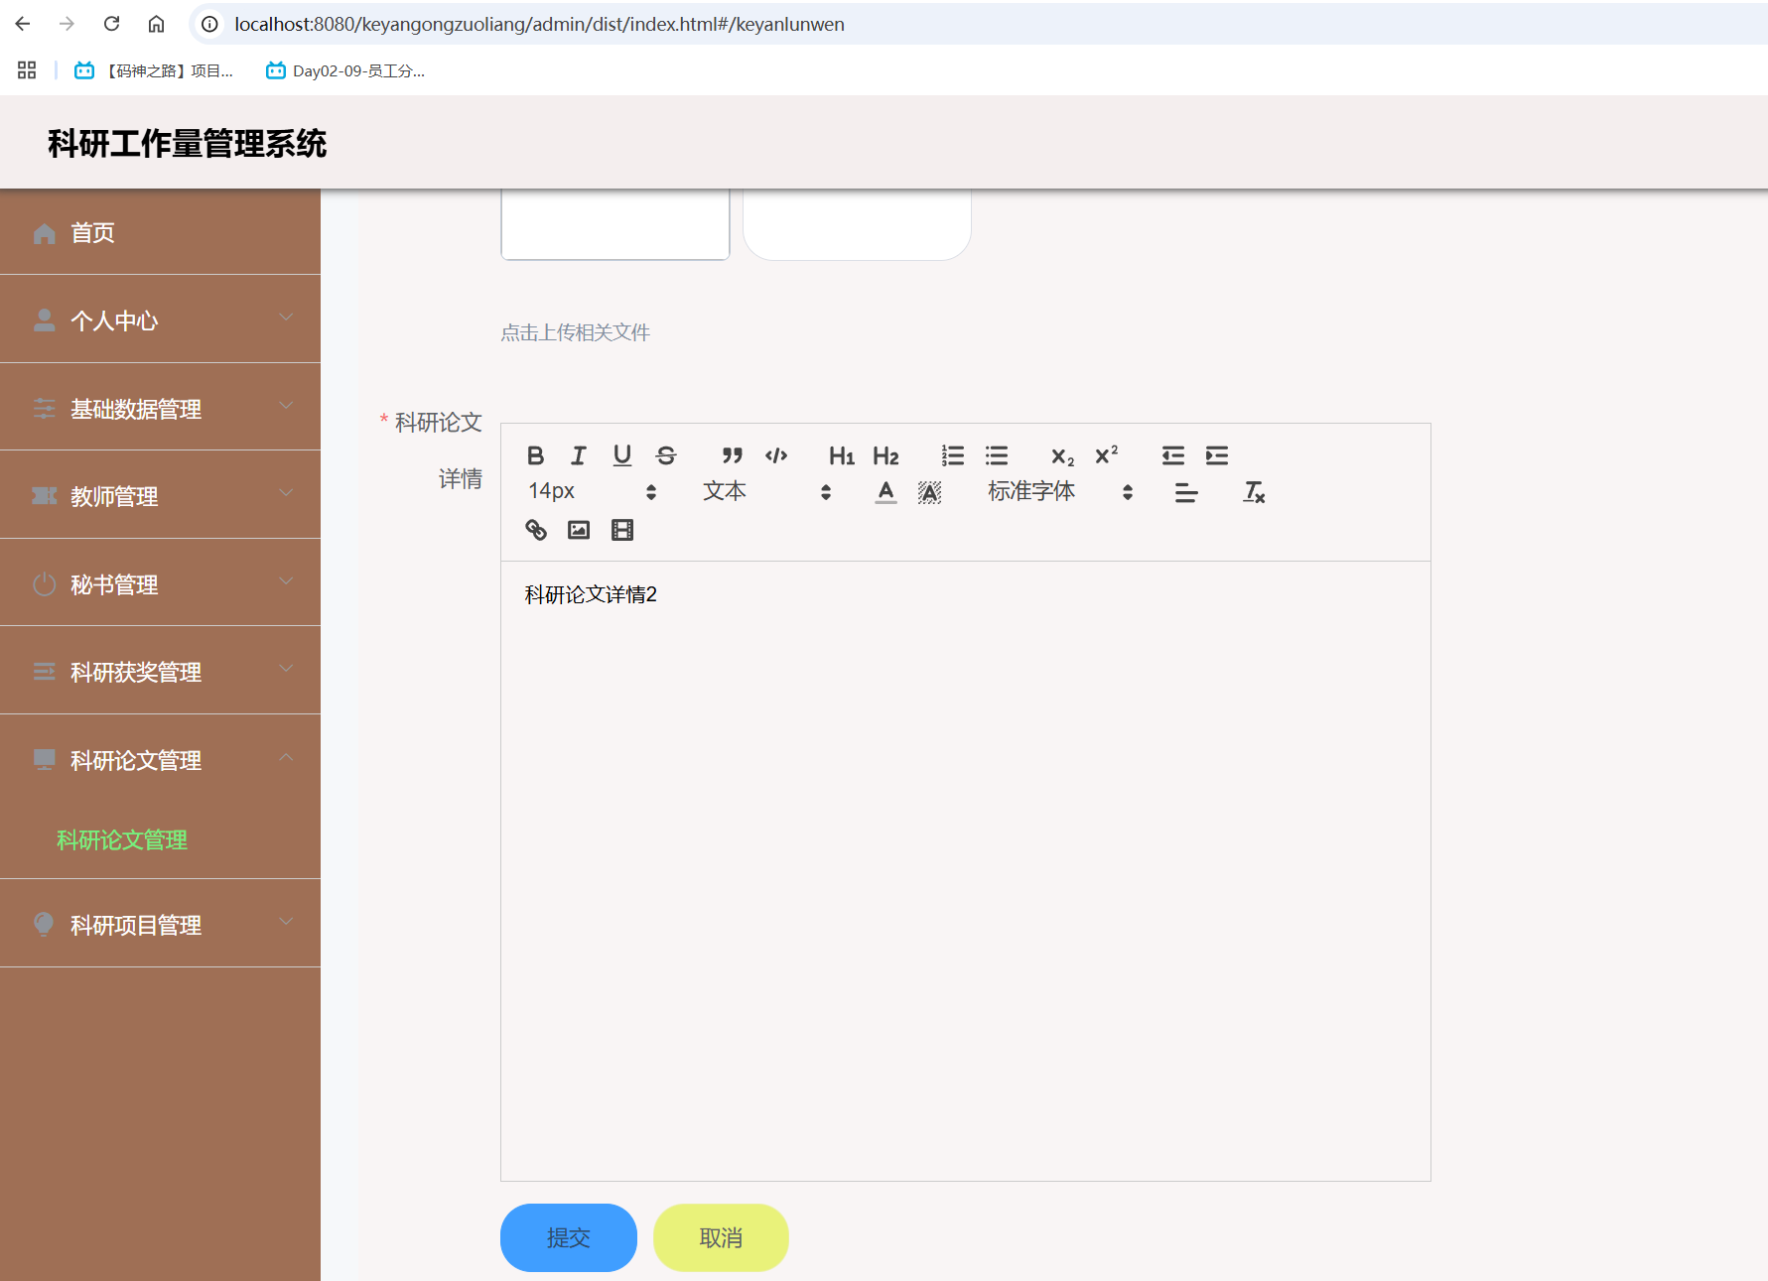Screen dimensions: 1768x1281
Task: Click the 提交 submit button
Action: [x=568, y=1237]
